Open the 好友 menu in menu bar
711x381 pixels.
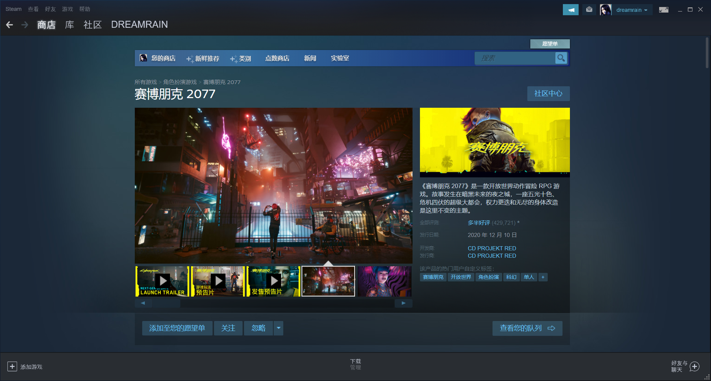pos(50,9)
